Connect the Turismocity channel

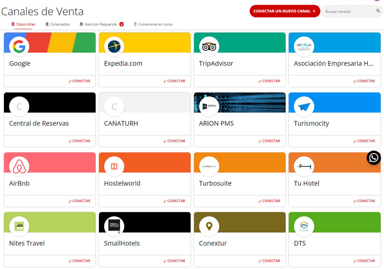[364, 141]
